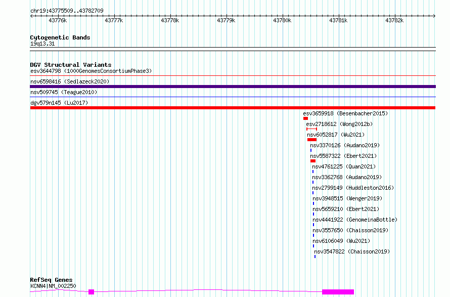Click the nsv5659210 (Ebert2021) label
The height and width of the screenshot is (297, 450).
coord(346,209)
